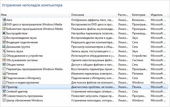Click the Воспроизведение звука speaker icon

pyautogui.click(x=4, y=38)
